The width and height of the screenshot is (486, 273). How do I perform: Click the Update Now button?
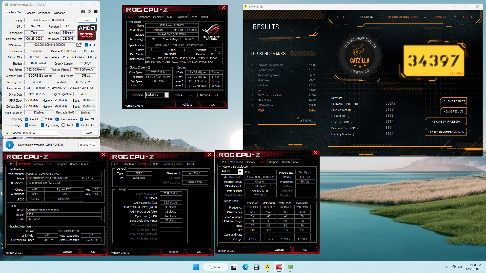[88, 145]
